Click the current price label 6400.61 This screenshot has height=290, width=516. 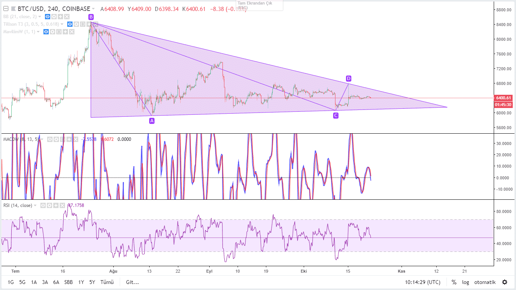click(504, 98)
